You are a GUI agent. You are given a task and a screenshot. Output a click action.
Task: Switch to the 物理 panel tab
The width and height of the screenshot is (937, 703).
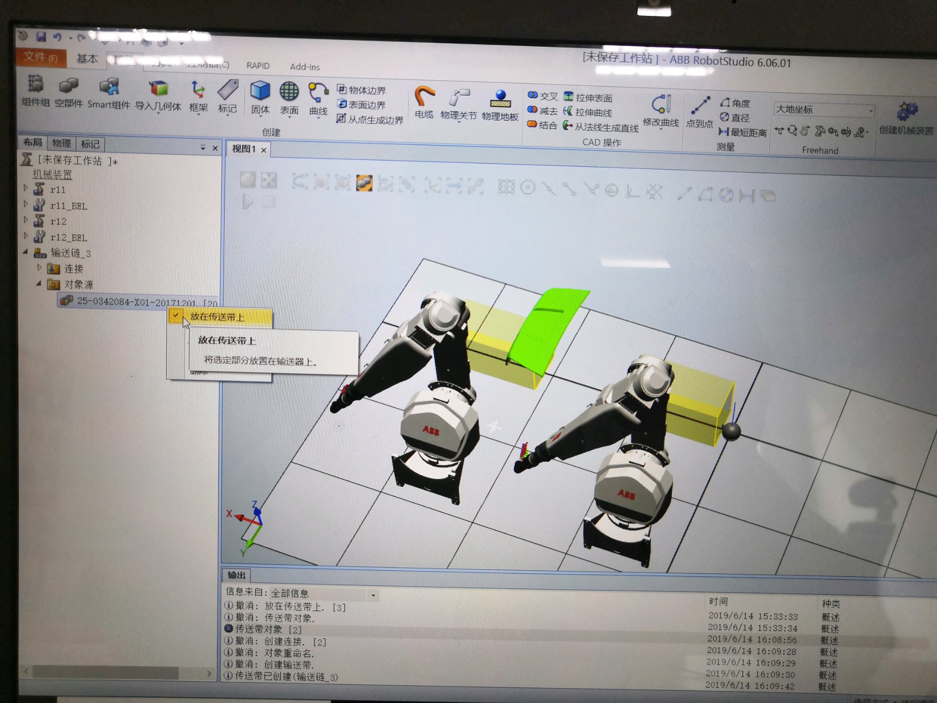pos(61,143)
